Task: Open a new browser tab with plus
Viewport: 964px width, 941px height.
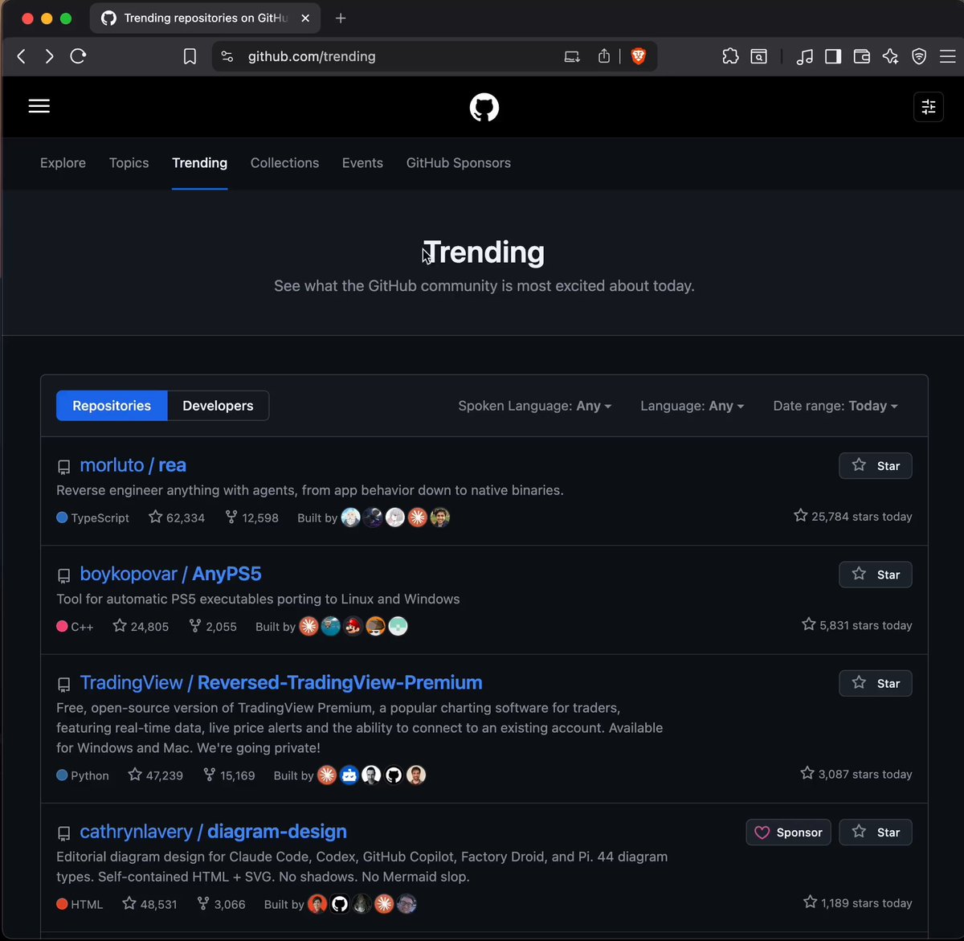Action: [x=341, y=18]
